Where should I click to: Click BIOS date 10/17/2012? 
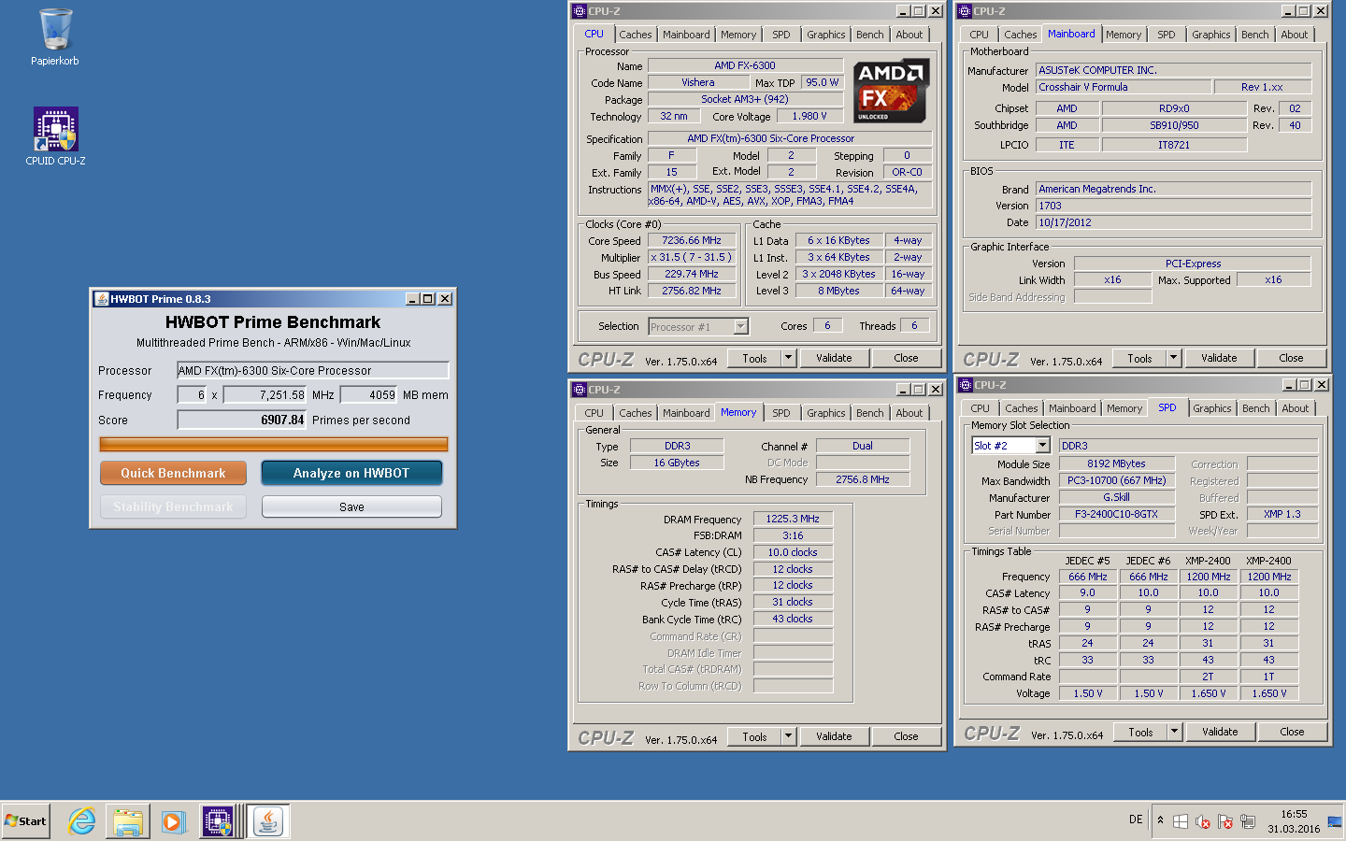pyautogui.click(x=1173, y=222)
